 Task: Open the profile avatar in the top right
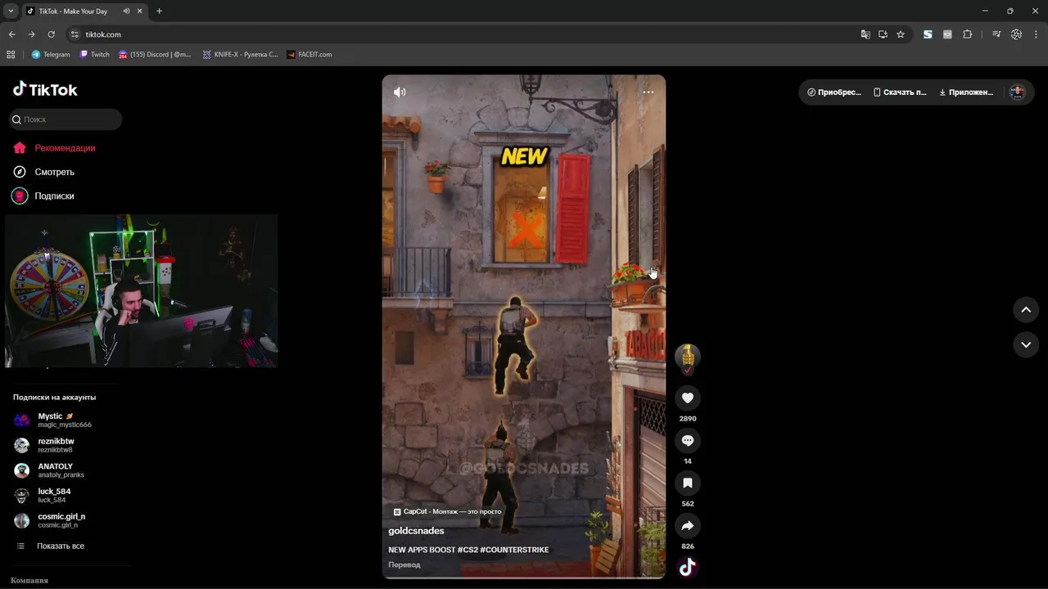[1018, 92]
